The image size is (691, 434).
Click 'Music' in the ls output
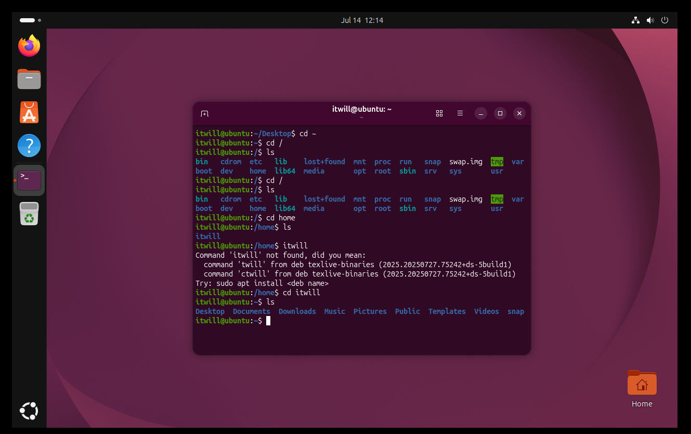tap(335, 311)
